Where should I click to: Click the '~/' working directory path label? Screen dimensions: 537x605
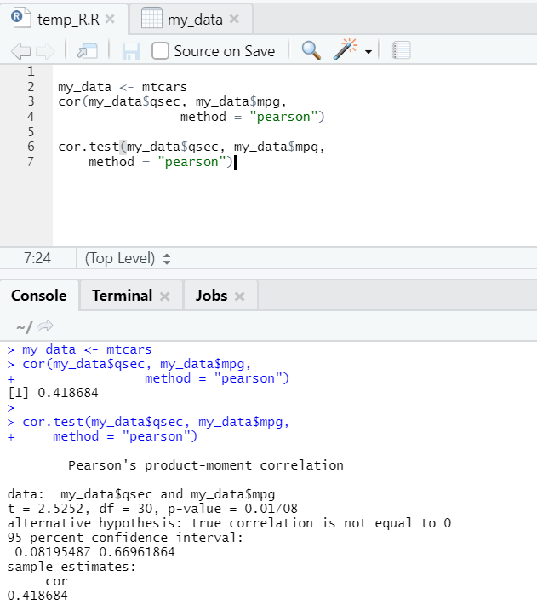click(x=24, y=327)
